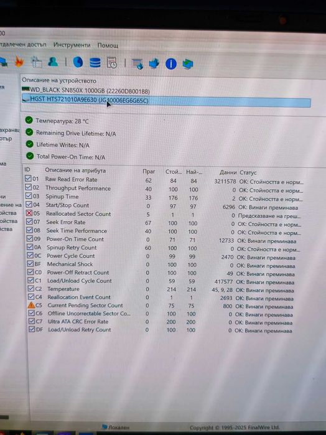Click the flame stability-test toolbar icon
This screenshot has height=435, width=326.
tap(19, 62)
